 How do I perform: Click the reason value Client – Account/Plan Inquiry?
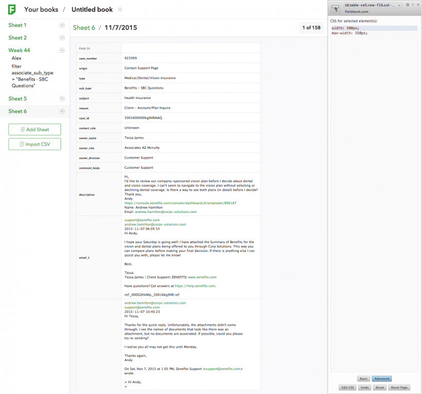(x=147, y=108)
